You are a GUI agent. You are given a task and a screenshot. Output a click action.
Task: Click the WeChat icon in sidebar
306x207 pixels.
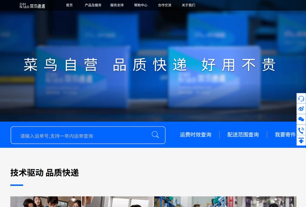click(x=301, y=119)
